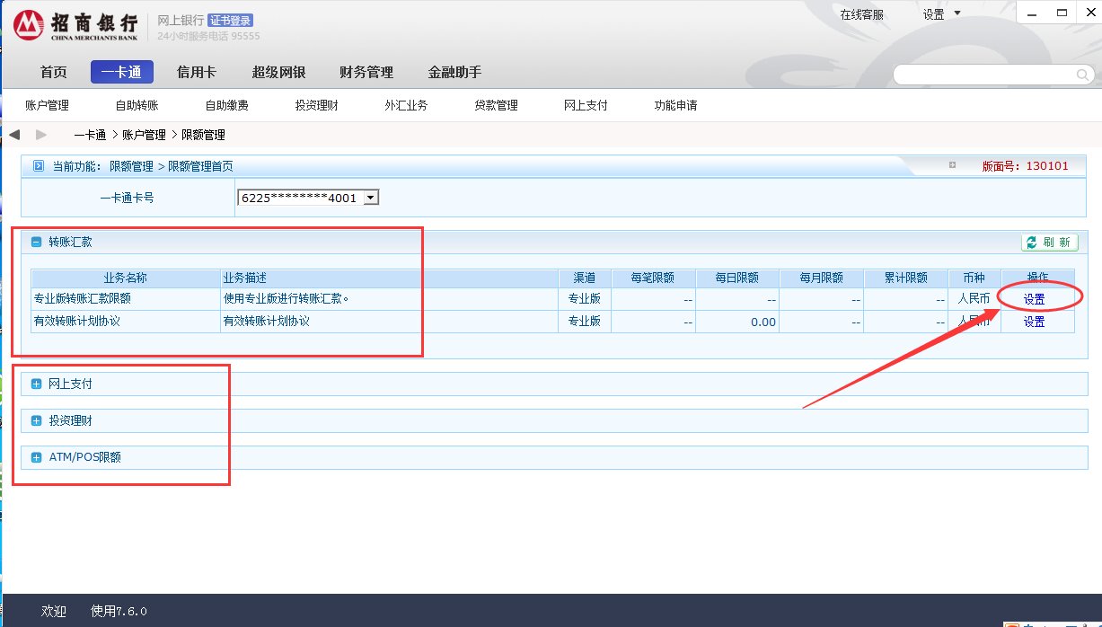Click 设置 for 有效转账计划协议
Image resolution: width=1102 pixels, height=627 pixels.
click(x=1034, y=322)
